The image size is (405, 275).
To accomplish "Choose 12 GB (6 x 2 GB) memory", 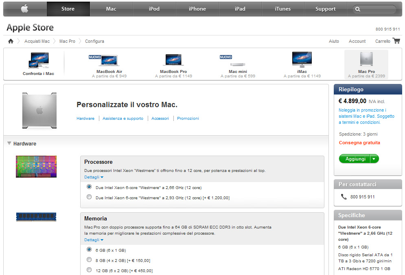I will pyautogui.click(x=89, y=270).
